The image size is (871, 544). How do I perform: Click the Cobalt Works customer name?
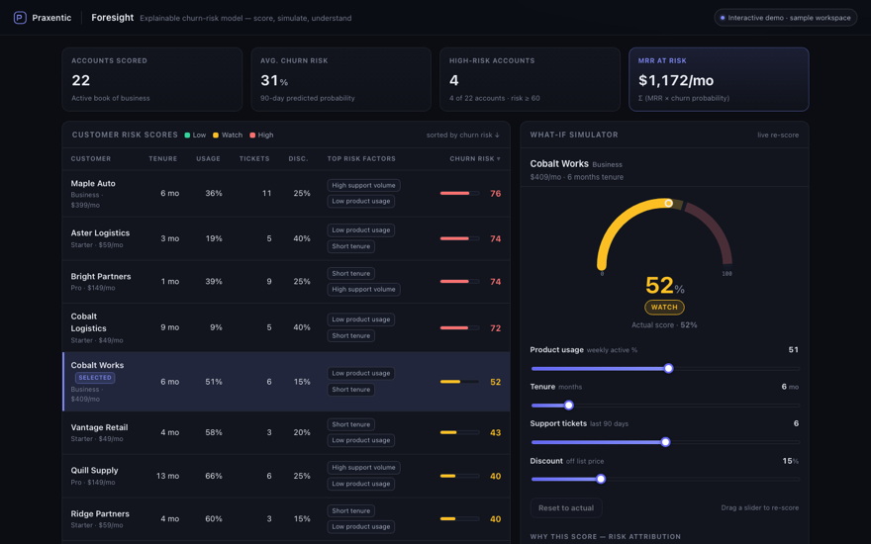pos(97,365)
